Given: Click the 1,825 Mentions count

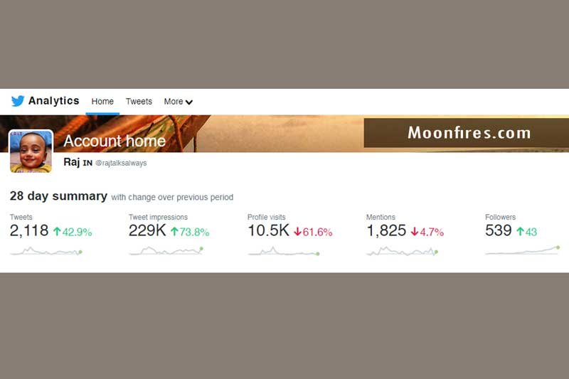Looking at the screenshot, I should tap(386, 230).
